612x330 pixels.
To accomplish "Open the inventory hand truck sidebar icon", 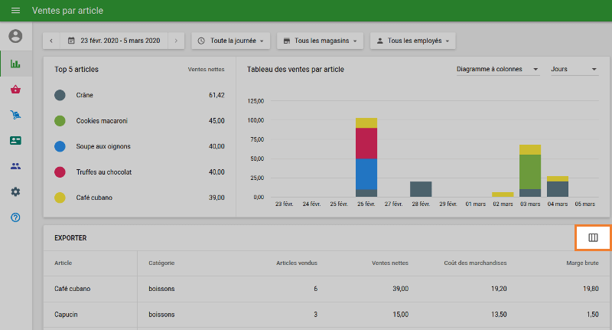I will click(x=15, y=116).
